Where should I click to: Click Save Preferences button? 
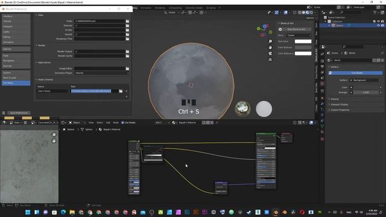tap(19, 113)
